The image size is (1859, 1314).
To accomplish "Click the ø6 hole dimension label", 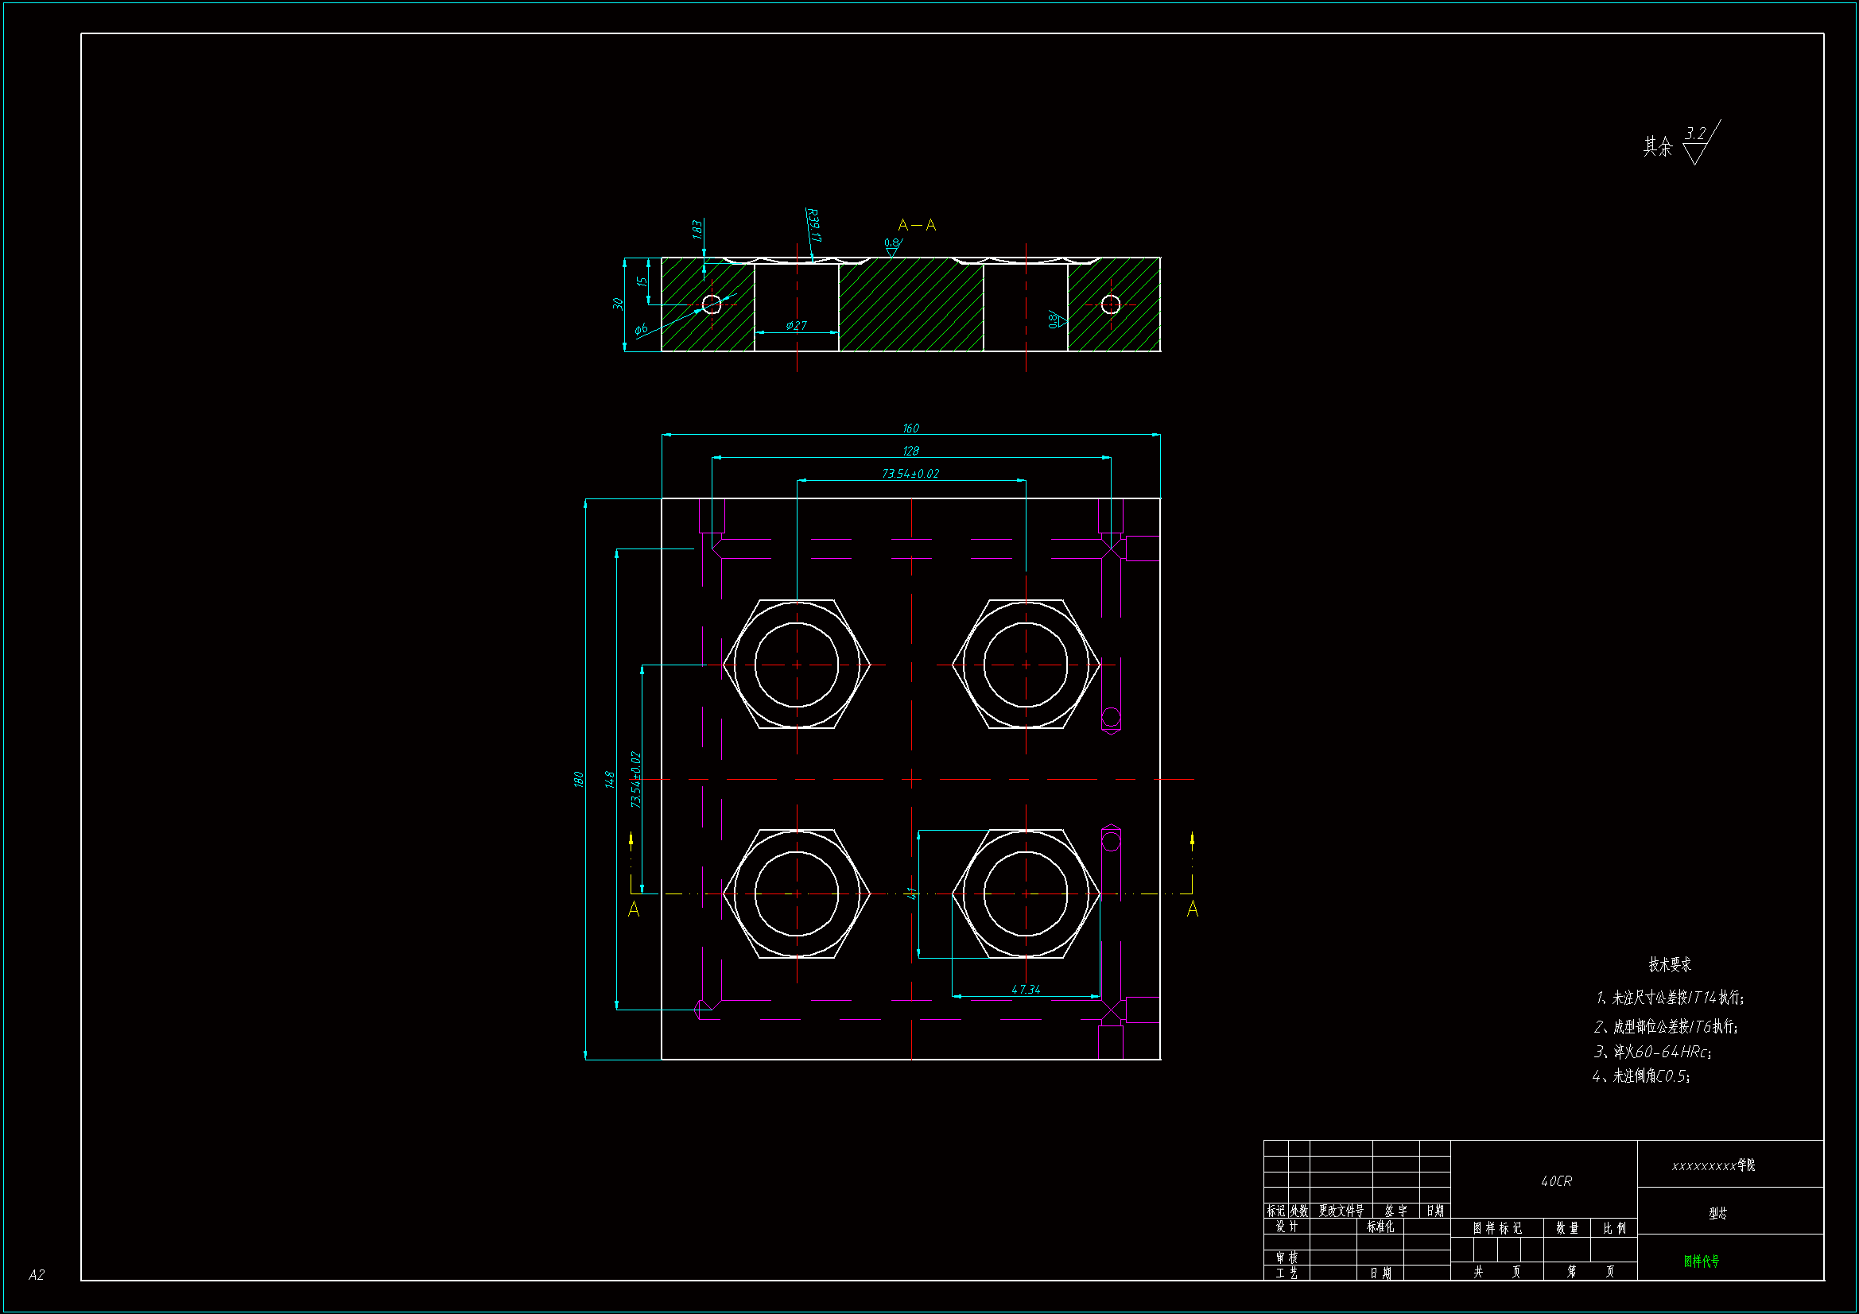I will pyautogui.click(x=640, y=329).
